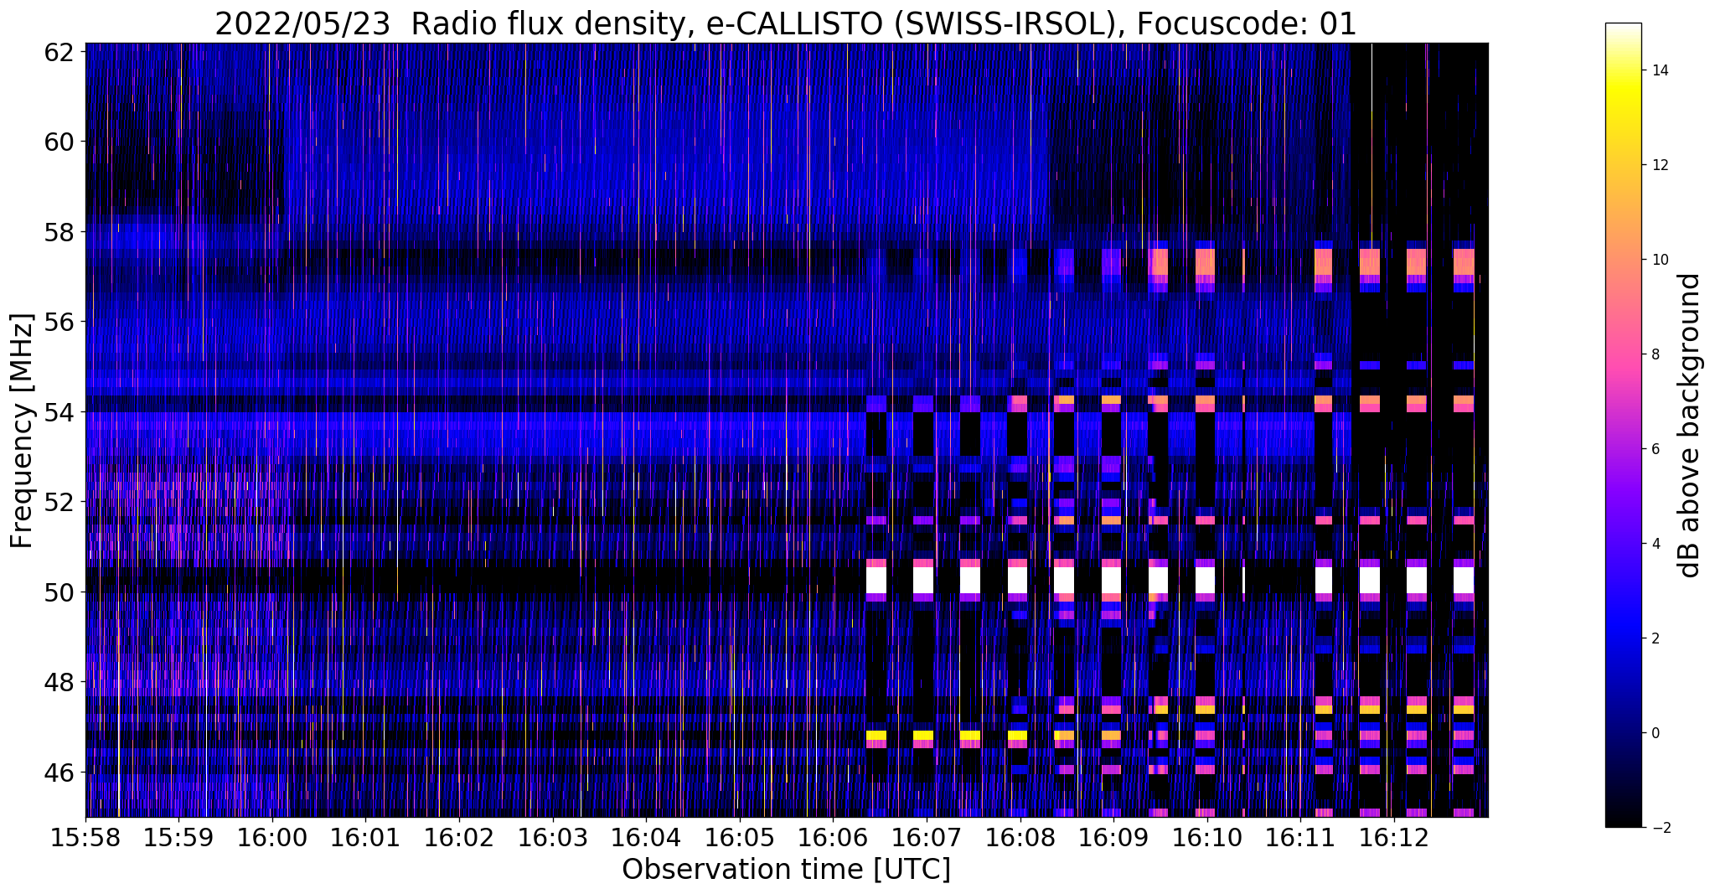Click the 'dB above background' colorbar label
This screenshot has width=1715, height=894.
coord(1690,425)
